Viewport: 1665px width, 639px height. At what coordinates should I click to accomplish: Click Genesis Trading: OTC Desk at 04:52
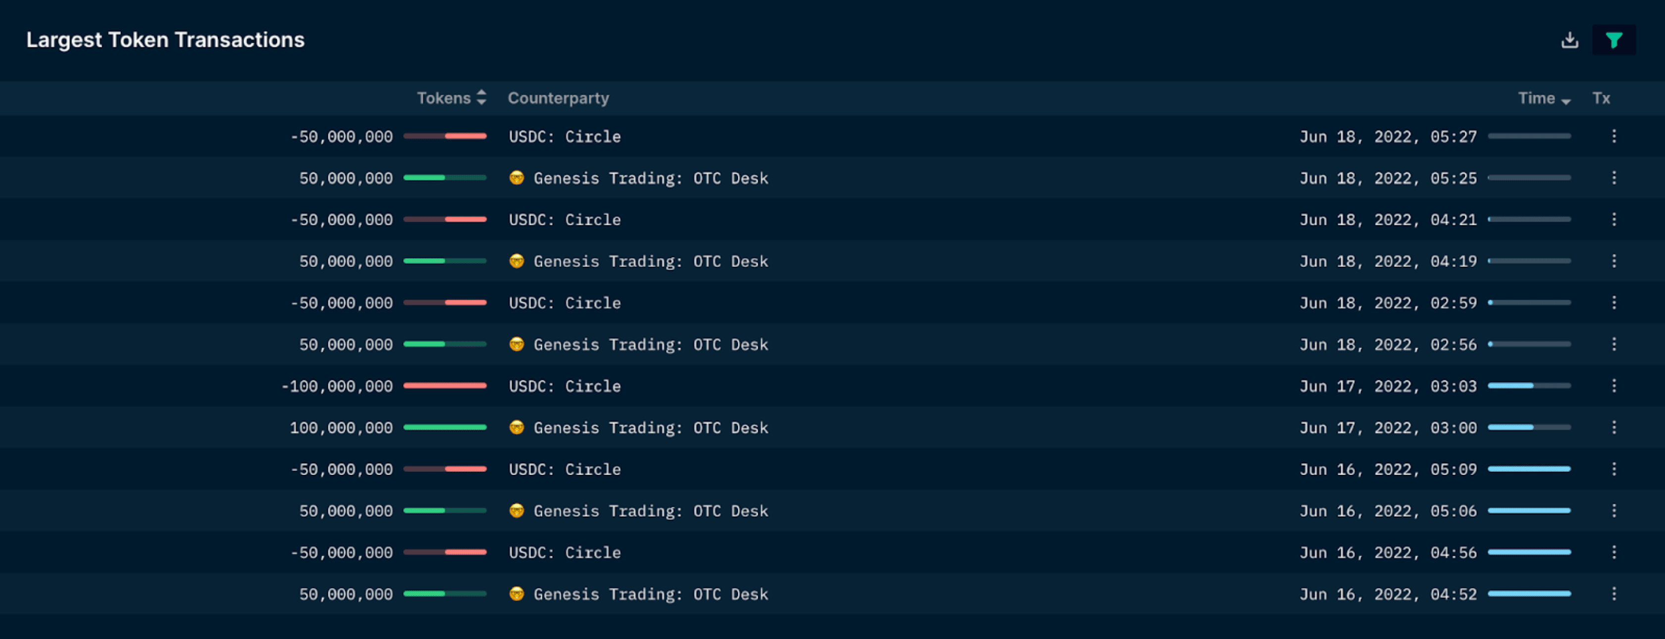click(x=650, y=594)
